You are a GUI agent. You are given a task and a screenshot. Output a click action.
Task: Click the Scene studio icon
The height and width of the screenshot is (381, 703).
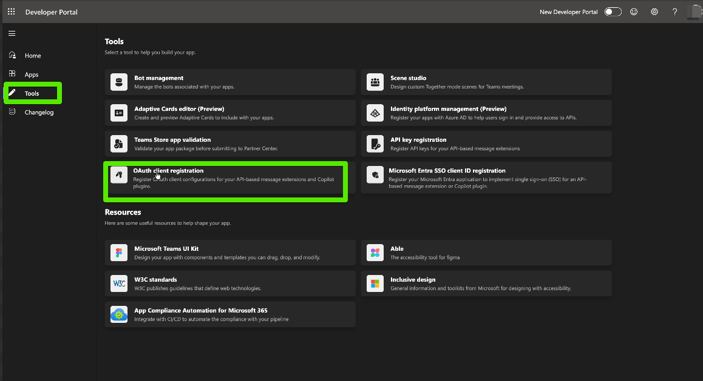(x=375, y=82)
